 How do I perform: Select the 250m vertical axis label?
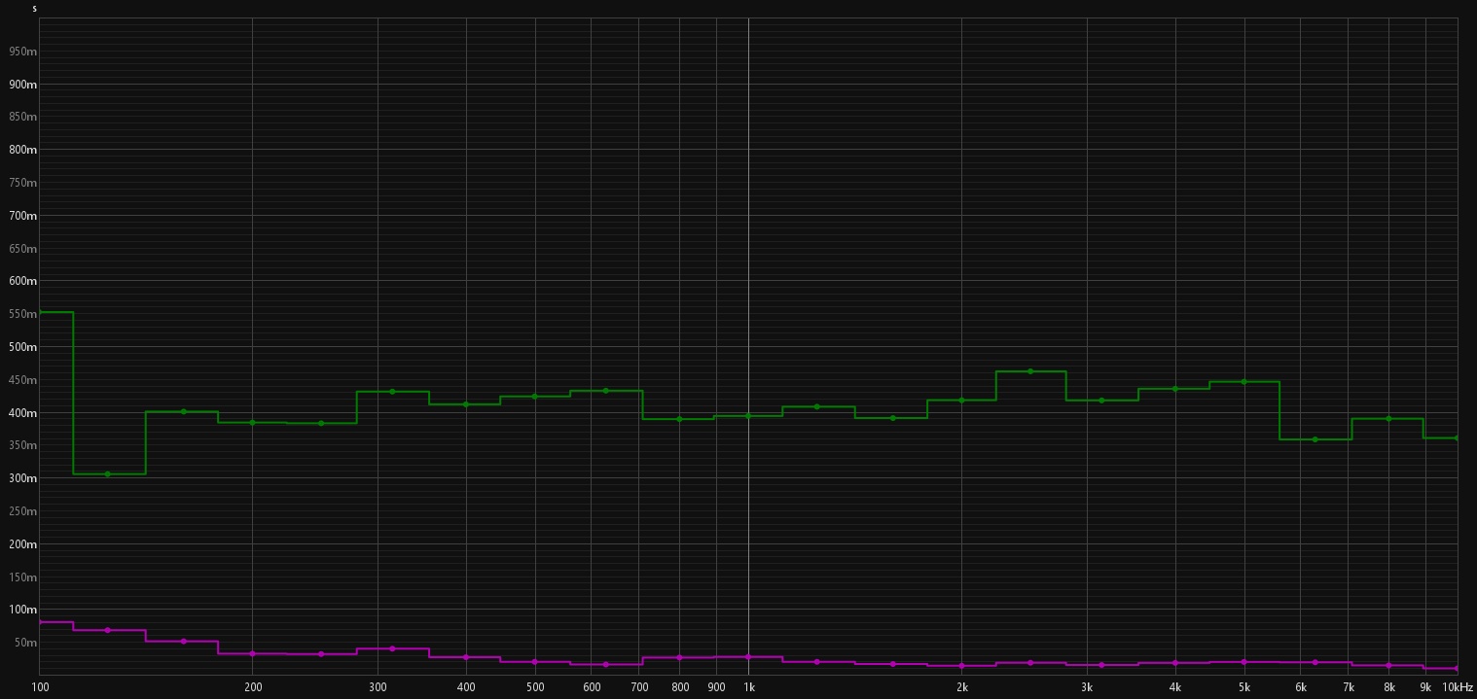click(22, 511)
